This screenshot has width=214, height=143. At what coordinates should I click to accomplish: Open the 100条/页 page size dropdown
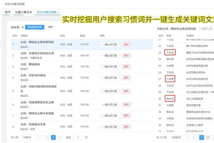coord(180,138)
